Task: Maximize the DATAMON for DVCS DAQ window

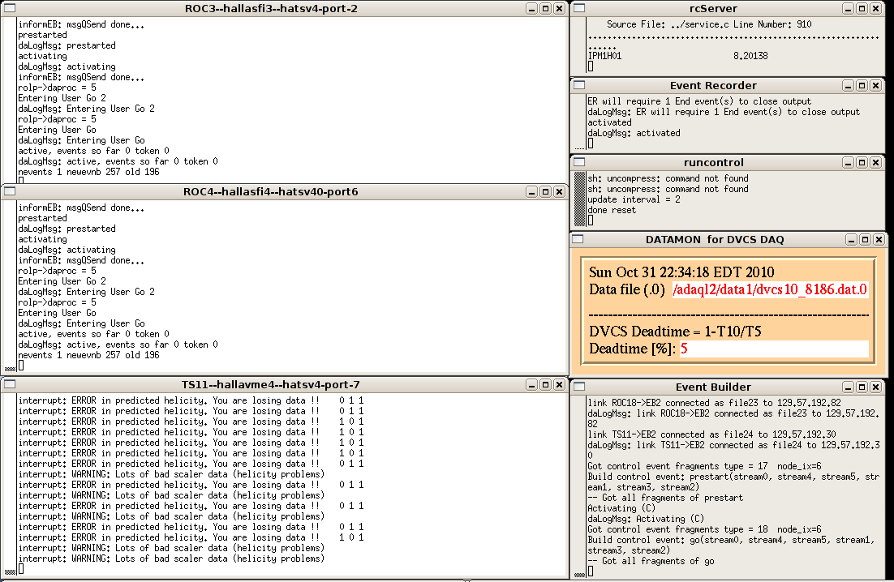Action: pyautogui.click(x=865, y=240)
